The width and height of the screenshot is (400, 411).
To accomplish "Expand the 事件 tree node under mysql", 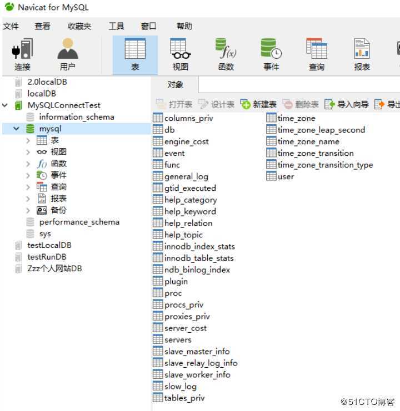I will (28, 175).
